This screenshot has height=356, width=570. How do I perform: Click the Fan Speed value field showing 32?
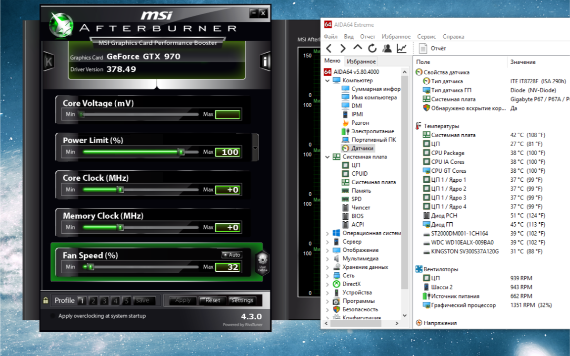tap(228, 267)
